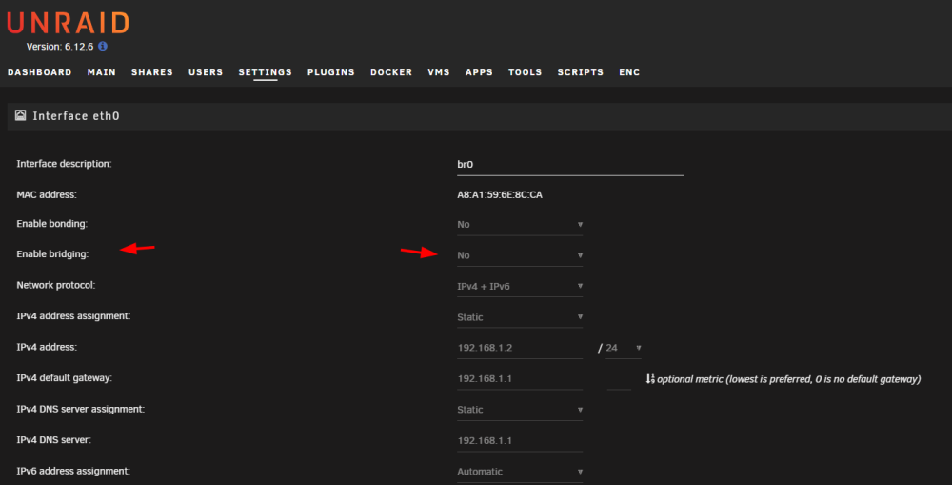Click the version info icon
Image resolution: width=952 pixels, height=485 pixels.
103,46
